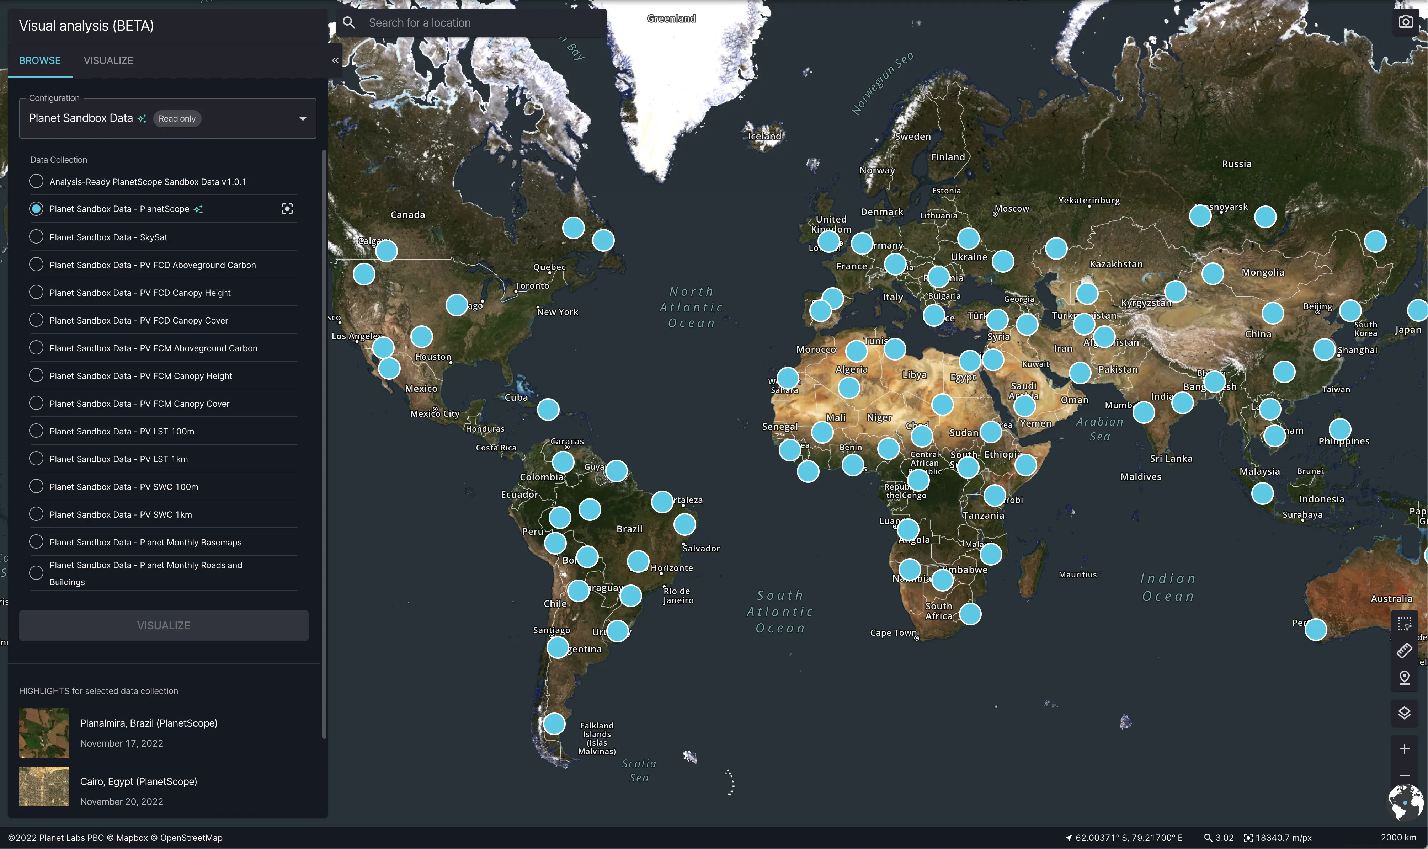Zoom out with the minus icon
1428x849 pixels.
coord(1404,776)
